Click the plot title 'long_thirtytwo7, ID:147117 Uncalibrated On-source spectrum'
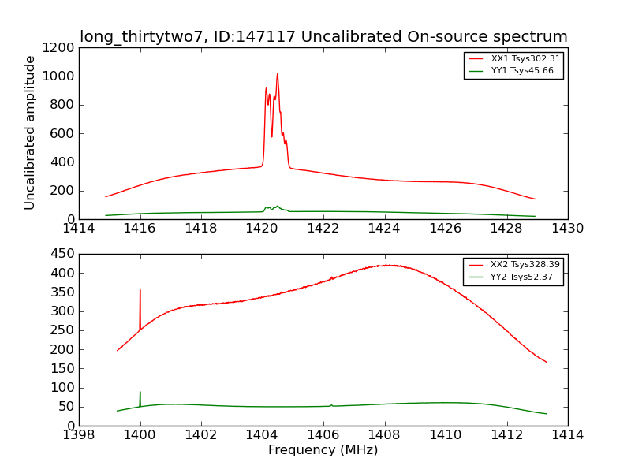 click(x=323, y=36)
